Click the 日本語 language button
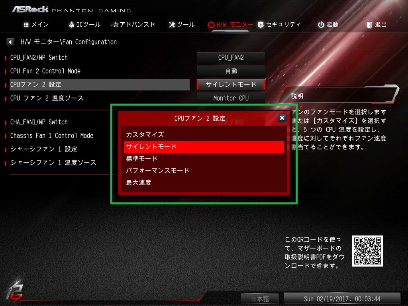 point(260,299)
